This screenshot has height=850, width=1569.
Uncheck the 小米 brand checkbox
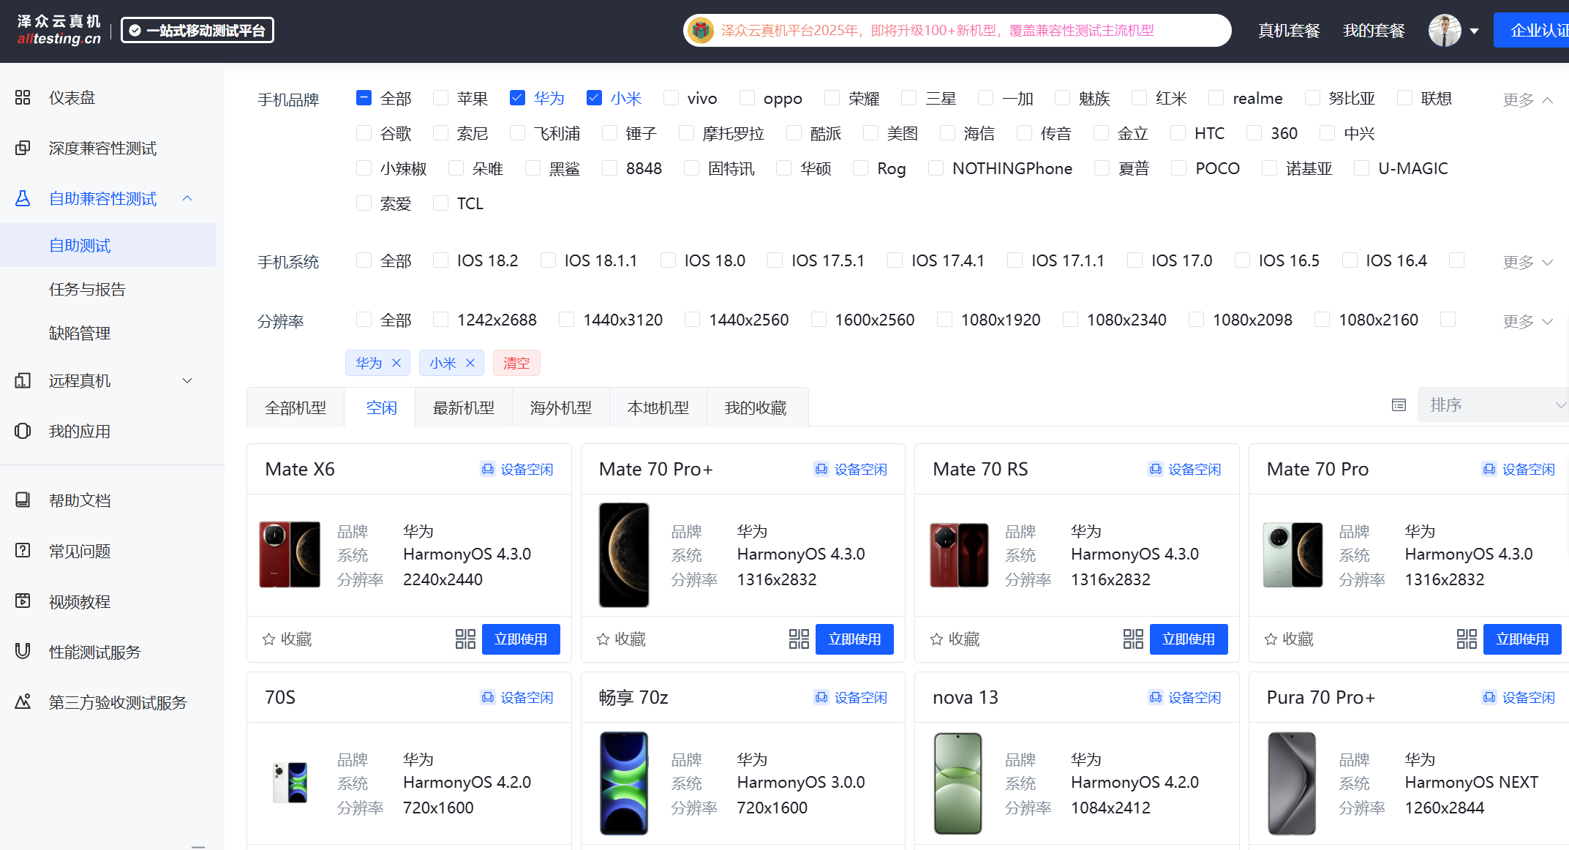point(594,98)
